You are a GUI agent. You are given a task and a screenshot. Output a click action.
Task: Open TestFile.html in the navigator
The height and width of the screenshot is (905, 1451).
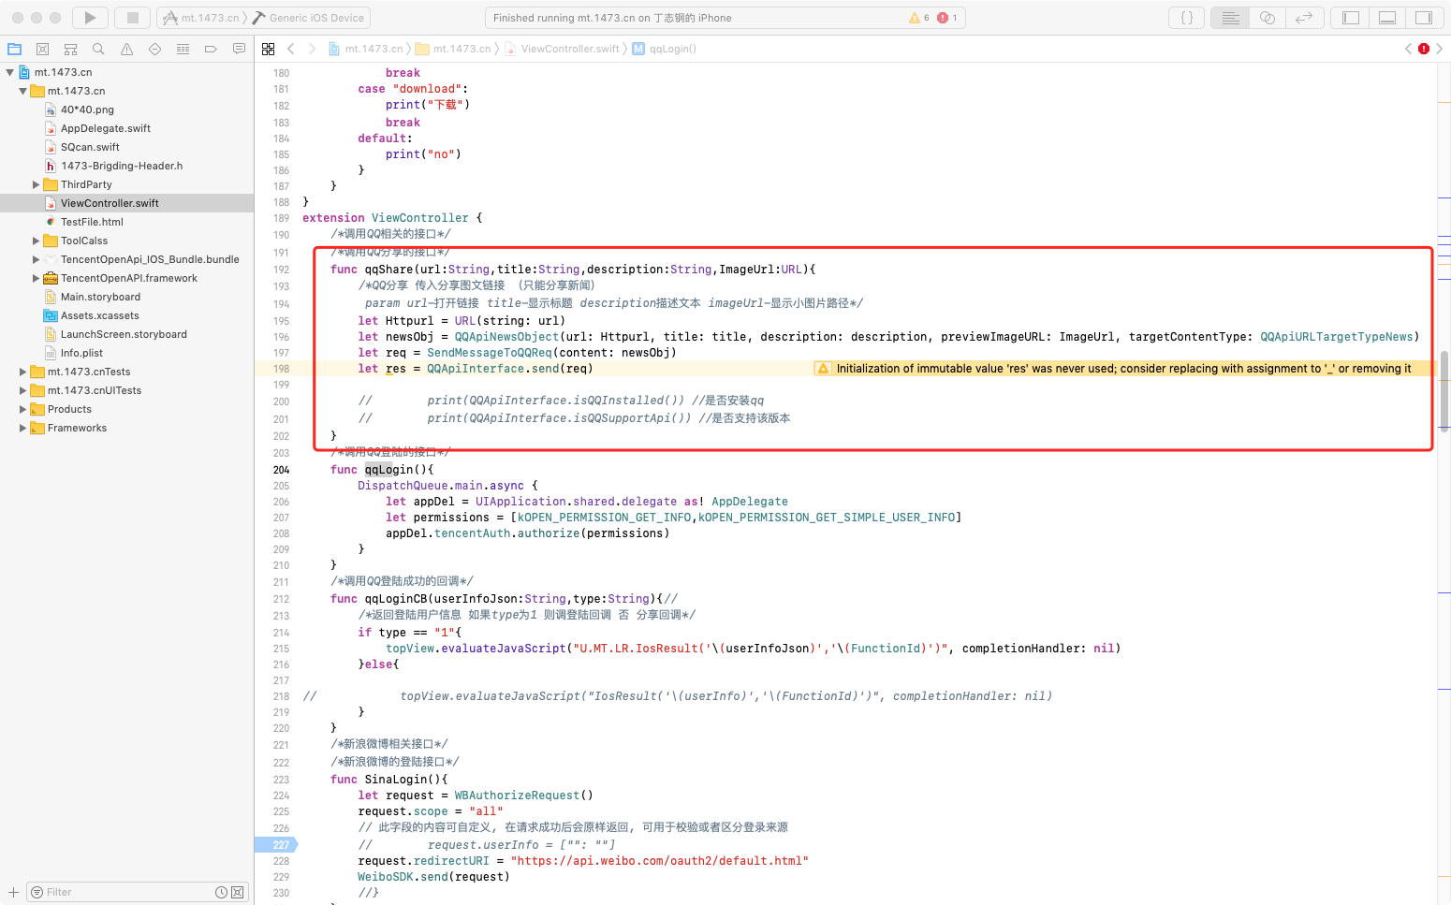click(92, 222)
